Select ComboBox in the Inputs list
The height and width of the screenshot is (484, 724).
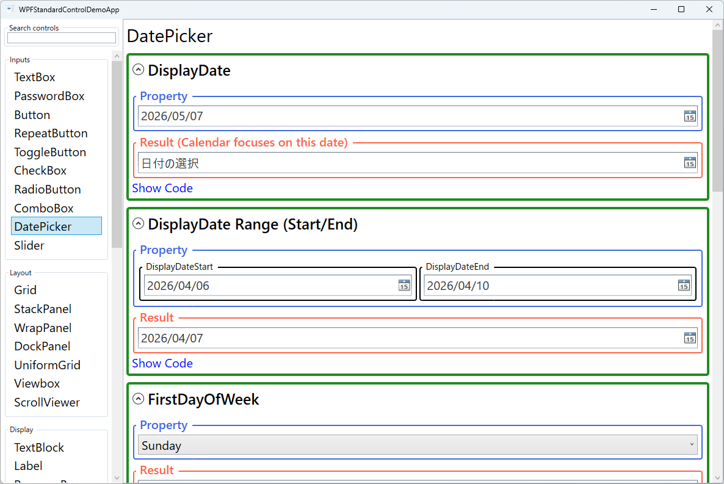56,208
